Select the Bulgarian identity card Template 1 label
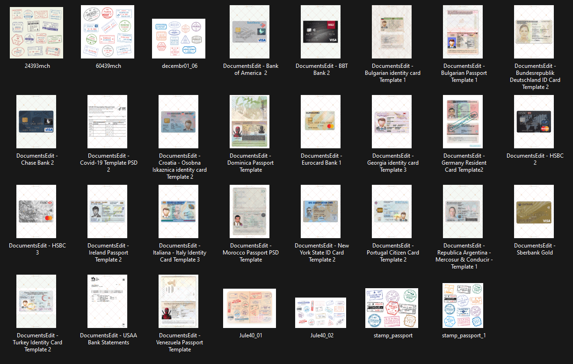This screenshot has height=364, width=573. (x=392, y=73)
